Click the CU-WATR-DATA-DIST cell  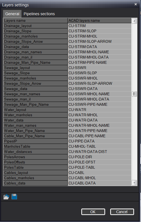coord(99,152)
